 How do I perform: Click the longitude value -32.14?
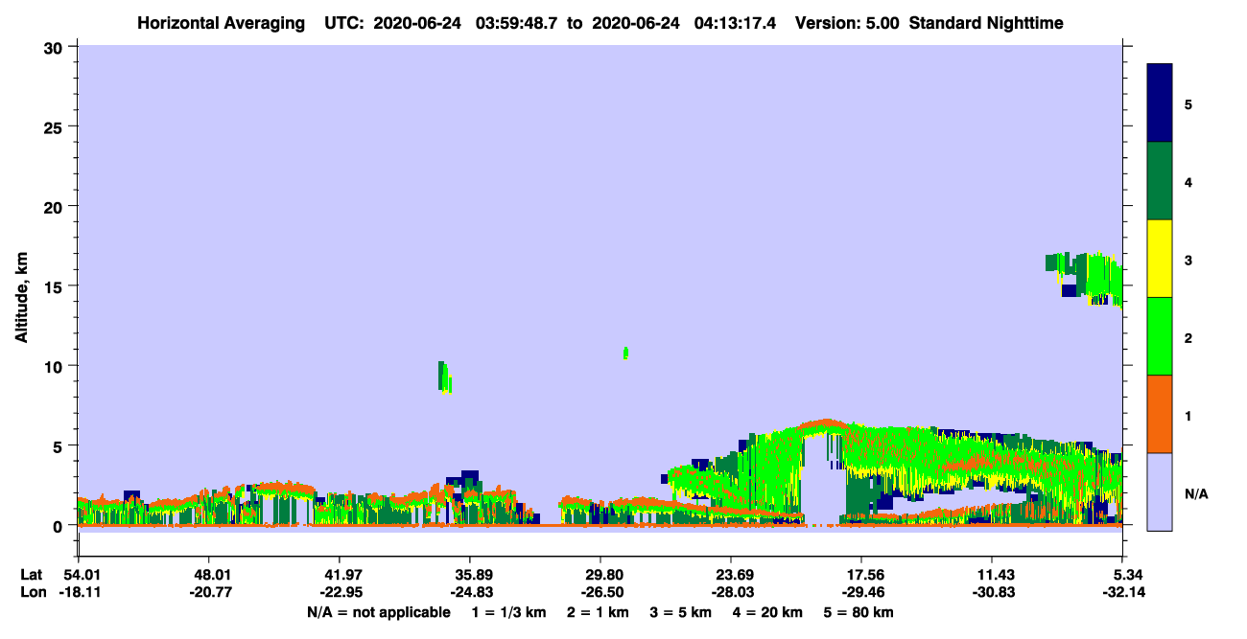coord(1122,592)
